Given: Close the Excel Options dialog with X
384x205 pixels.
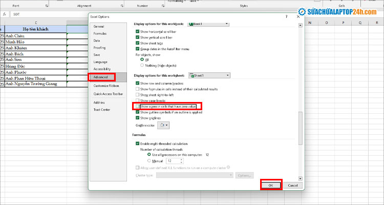Looking at the screenshot, I should [x=298, y=17].
